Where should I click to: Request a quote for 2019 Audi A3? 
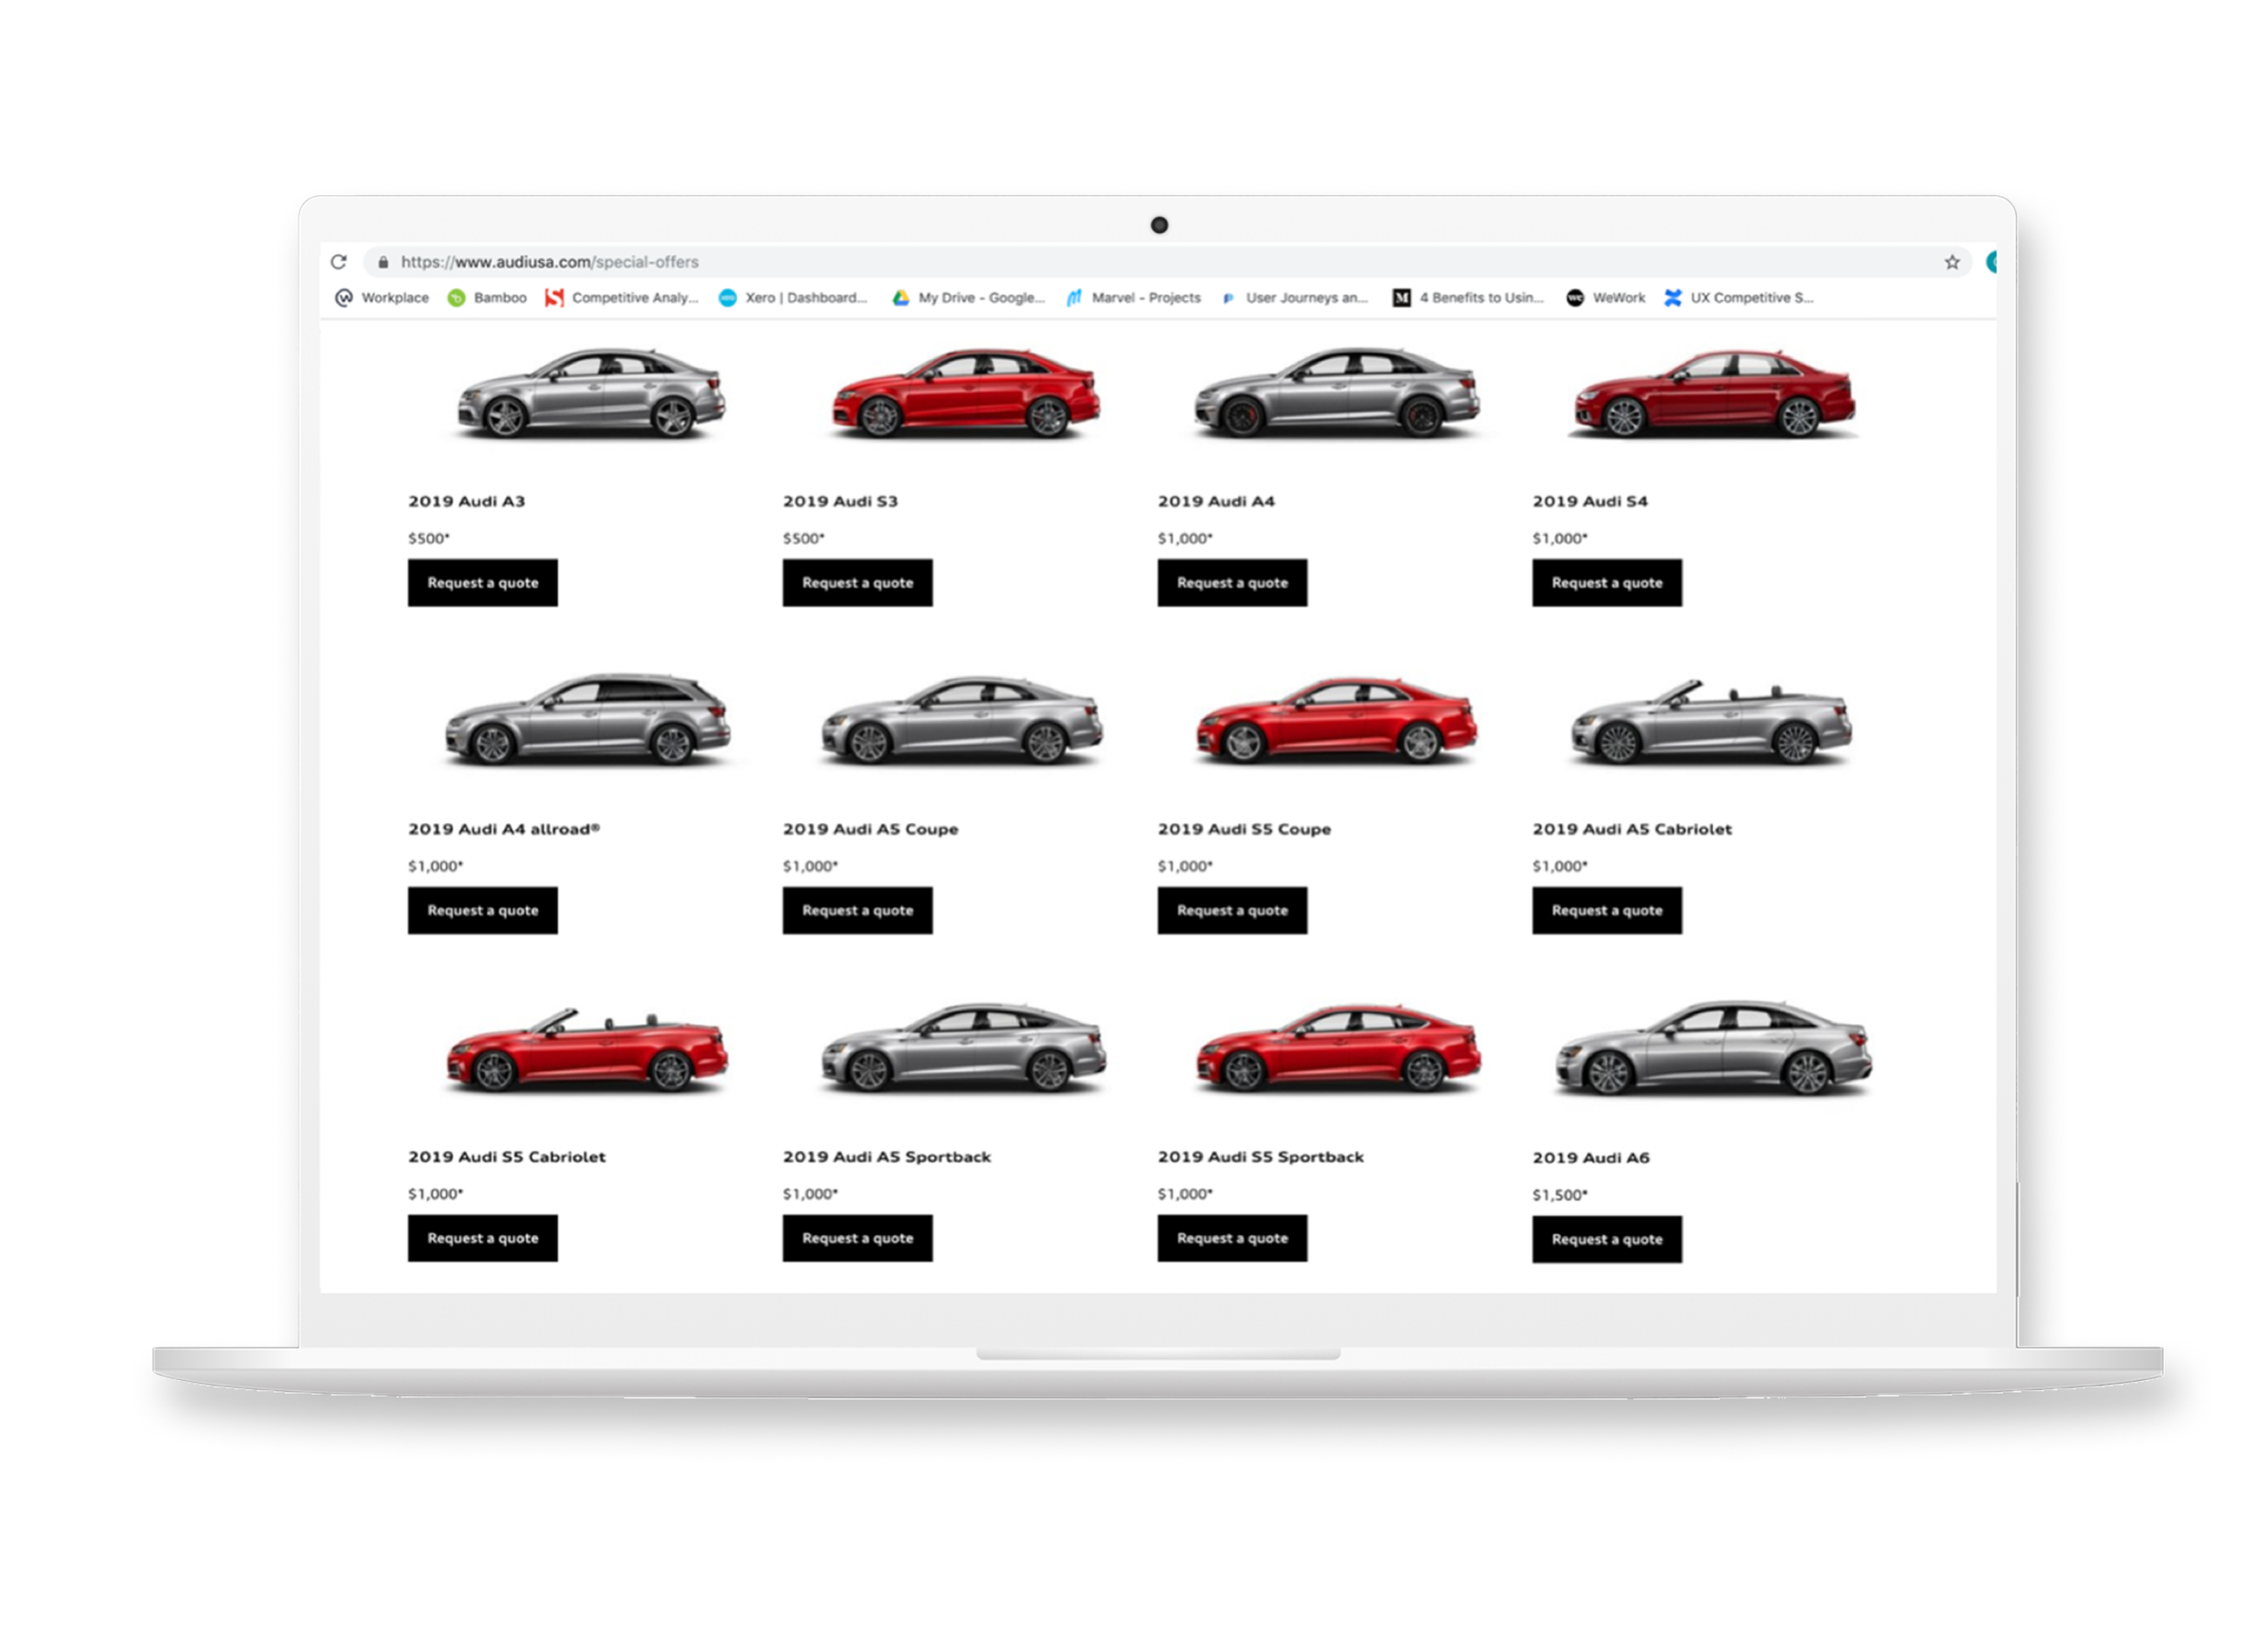[x=482, y=583]
